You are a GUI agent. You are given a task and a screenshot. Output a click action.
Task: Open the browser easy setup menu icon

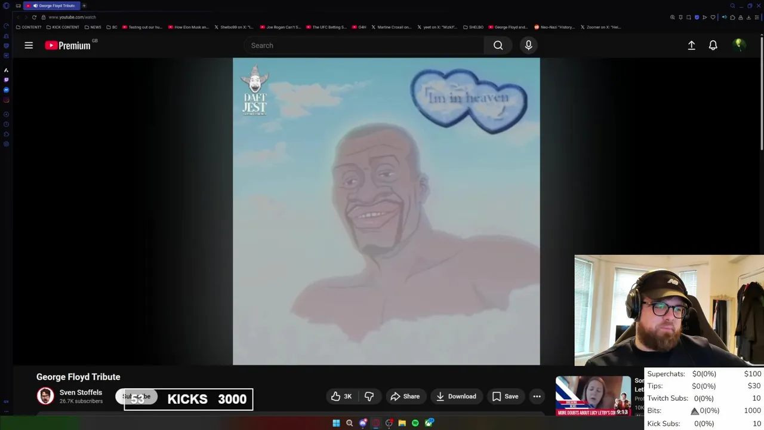(x=757, y=17)
